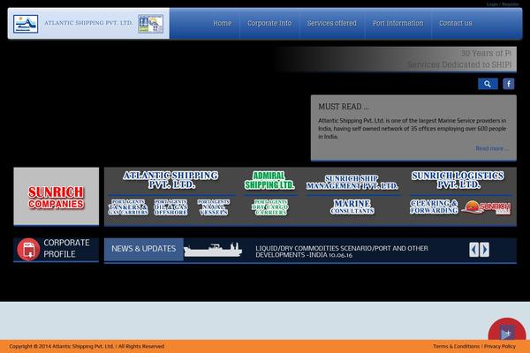The width and height of the screenshot is (530, 353).
Task: Click the ship silhouette in news bar
Action: (x=213, y=250)
